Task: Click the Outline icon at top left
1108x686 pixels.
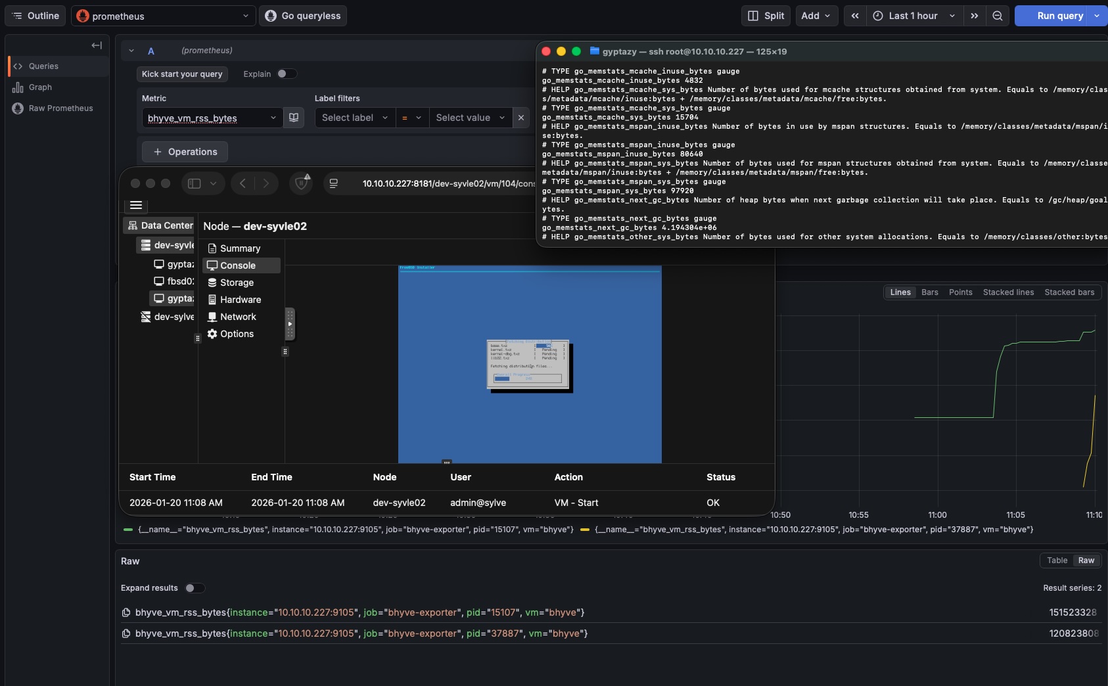Action: 16,15
